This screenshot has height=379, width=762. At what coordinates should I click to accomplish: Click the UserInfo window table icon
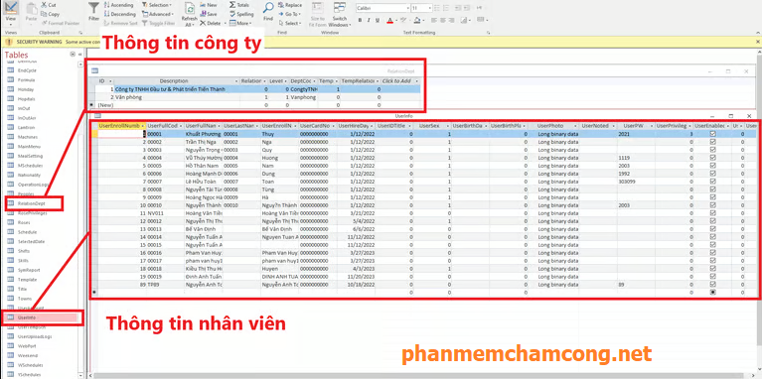tap(97, 116)
